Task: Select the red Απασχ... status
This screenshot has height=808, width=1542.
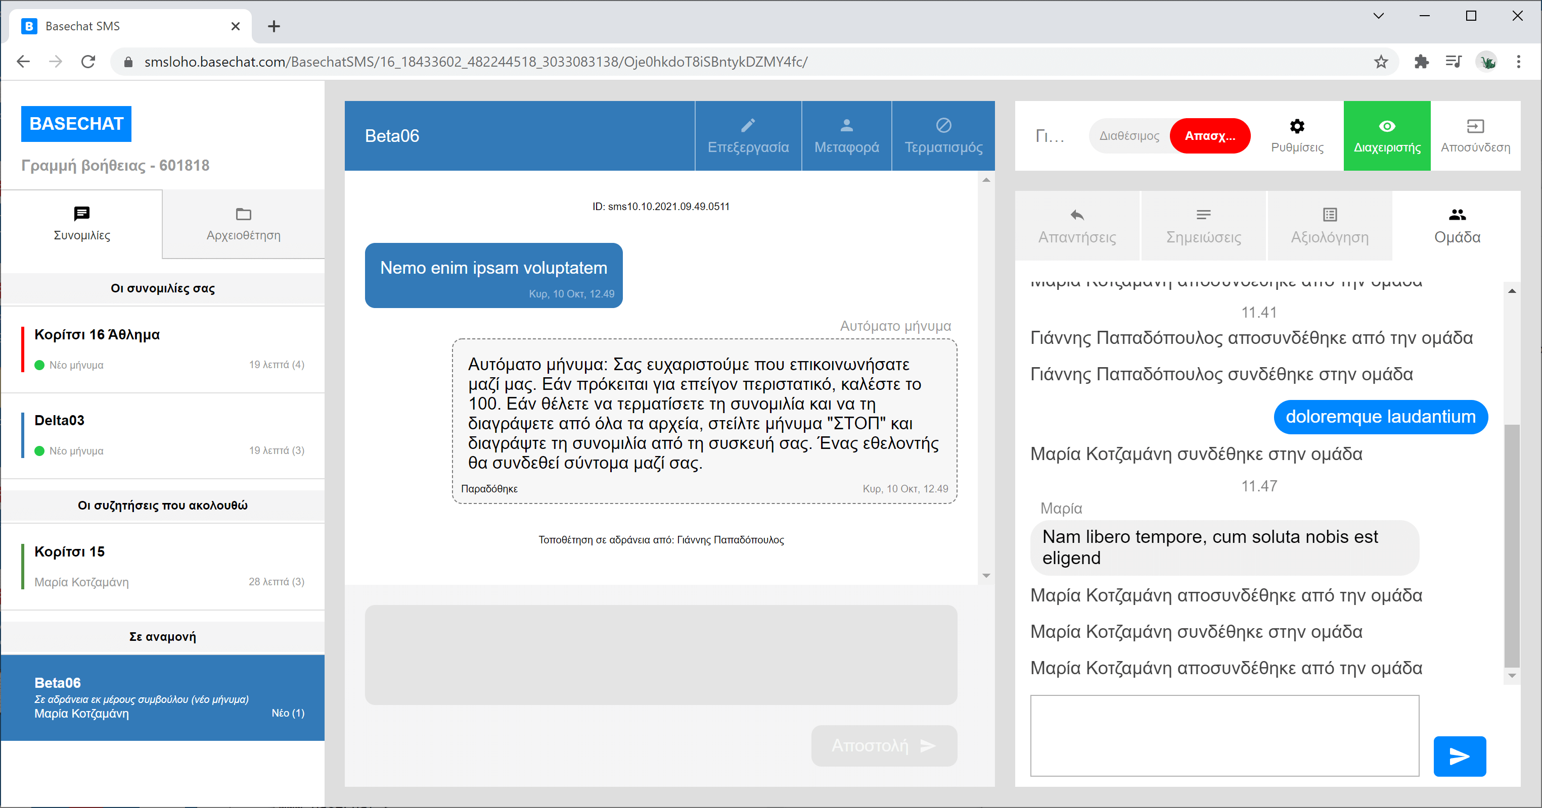Action: click(1209, 136)
